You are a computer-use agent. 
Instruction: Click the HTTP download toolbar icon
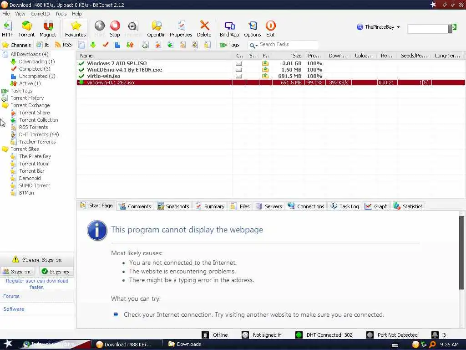coord(7,29)
